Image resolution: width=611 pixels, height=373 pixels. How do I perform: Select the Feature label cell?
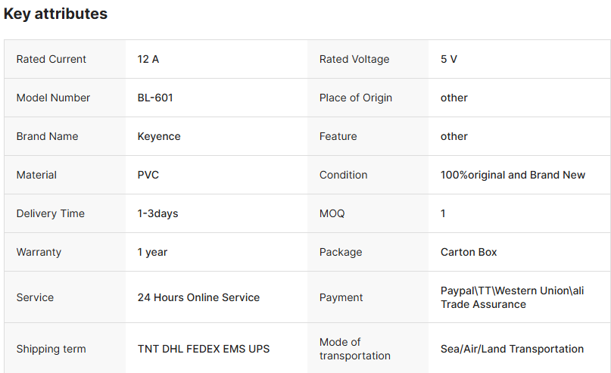tap(338, 136)
